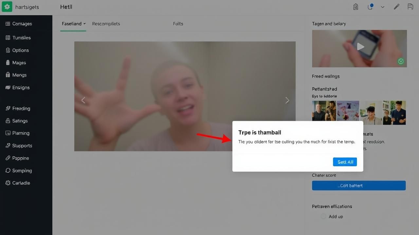Expand the chevron next to profile avatar
This screenshot has height=235, width=419.
pyautogui.click(x=382, y=7)
